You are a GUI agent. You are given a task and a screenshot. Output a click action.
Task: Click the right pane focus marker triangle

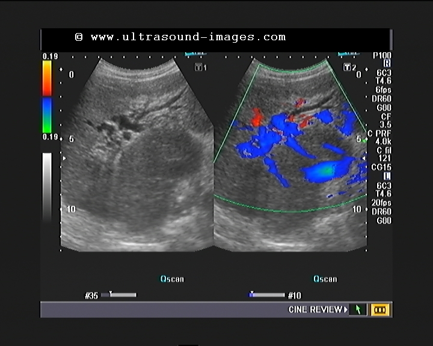tap(364, 159)
